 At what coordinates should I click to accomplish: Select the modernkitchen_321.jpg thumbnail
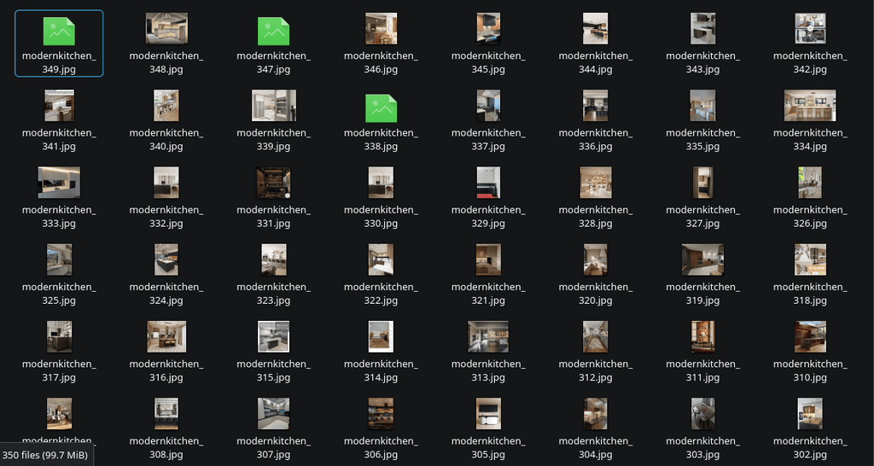coord(488,259)
